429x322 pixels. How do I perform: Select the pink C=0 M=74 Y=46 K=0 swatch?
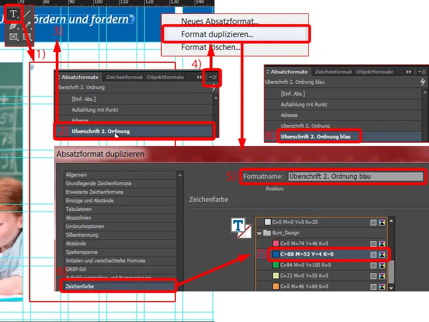276,244
